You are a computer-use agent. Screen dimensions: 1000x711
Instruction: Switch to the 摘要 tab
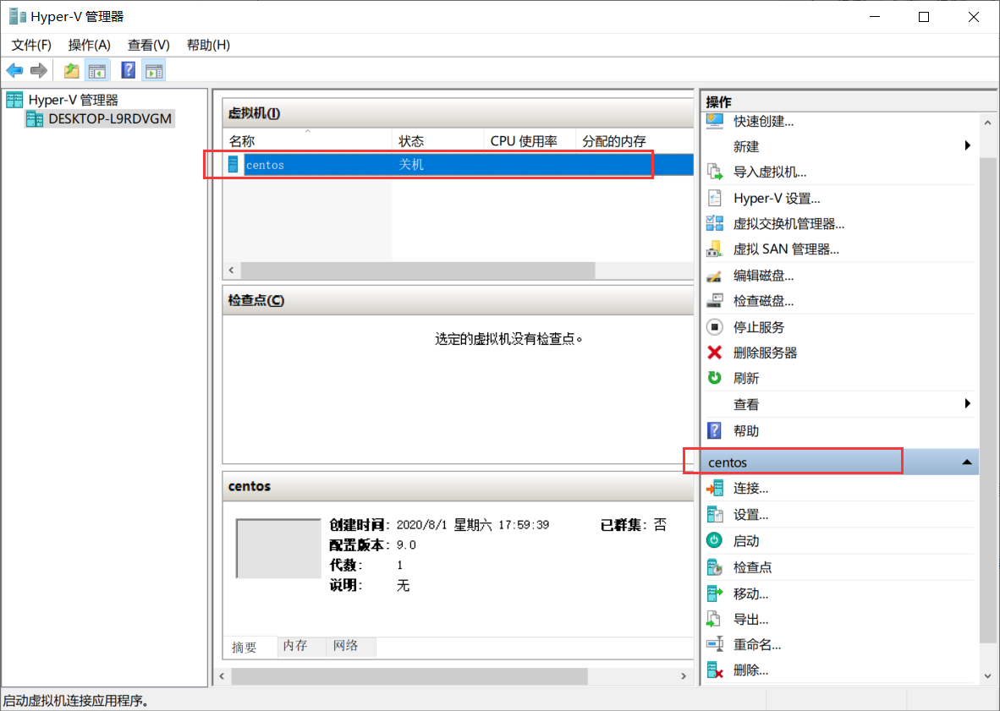pyautogui.click(x=245, y=648)
